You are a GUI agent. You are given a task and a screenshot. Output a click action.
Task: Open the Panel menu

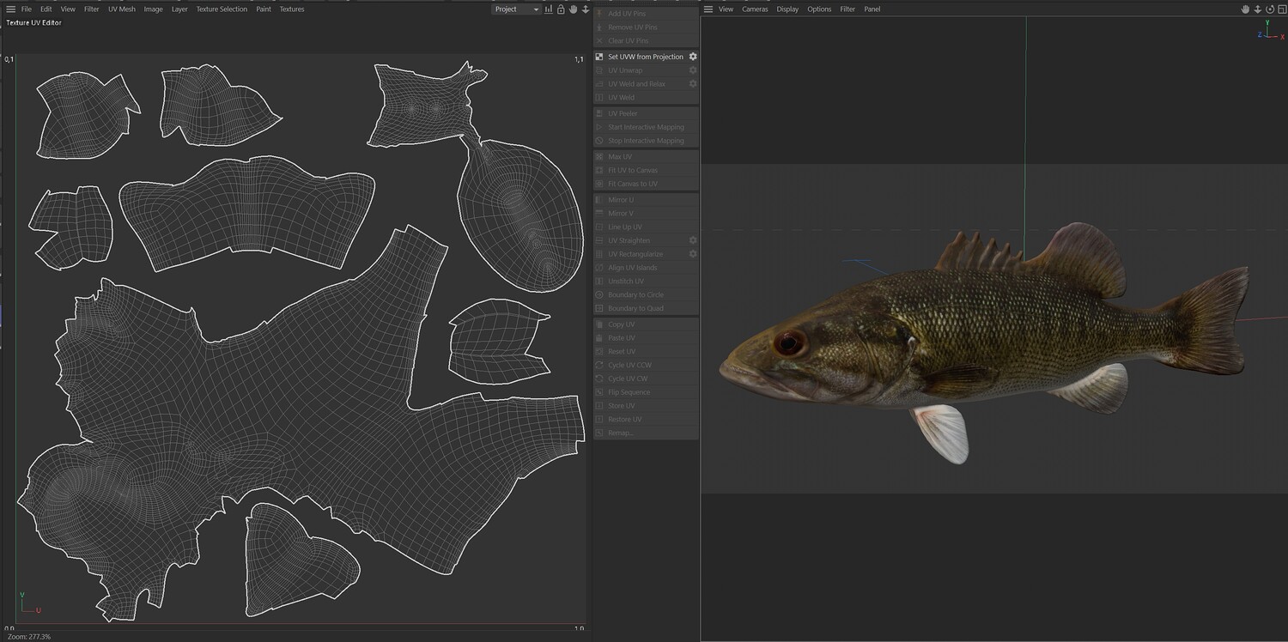click(x=872, y=9)
